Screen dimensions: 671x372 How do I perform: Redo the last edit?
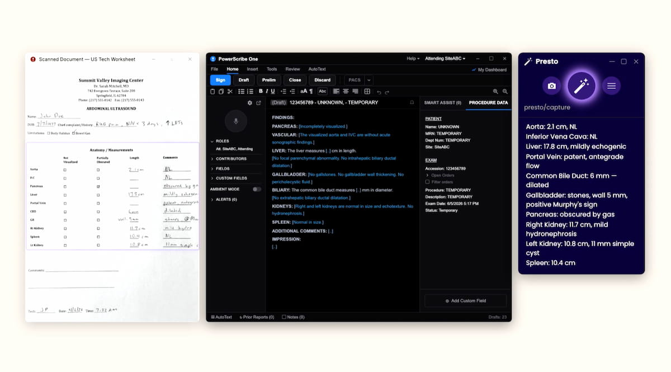(387, 92)
